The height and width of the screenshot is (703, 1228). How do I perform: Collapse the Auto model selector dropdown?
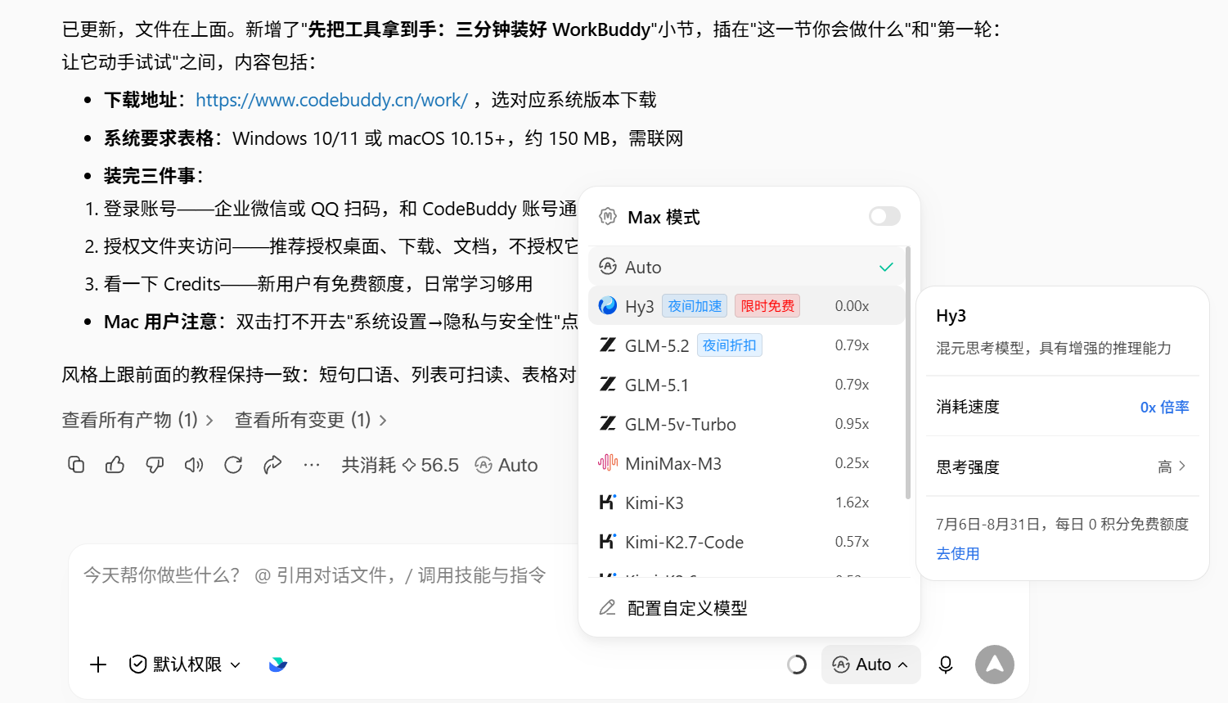(x=871, y=665)
